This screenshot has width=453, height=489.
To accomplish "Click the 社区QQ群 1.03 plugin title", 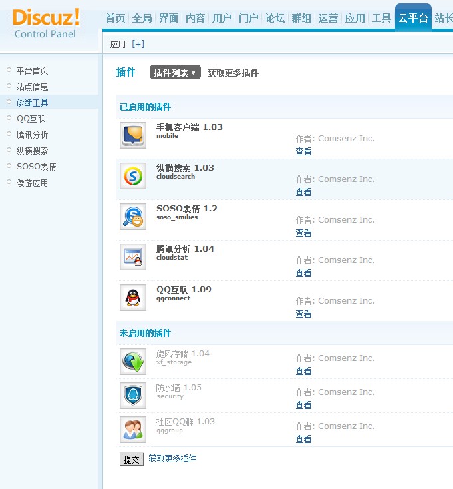I will 185,422.
